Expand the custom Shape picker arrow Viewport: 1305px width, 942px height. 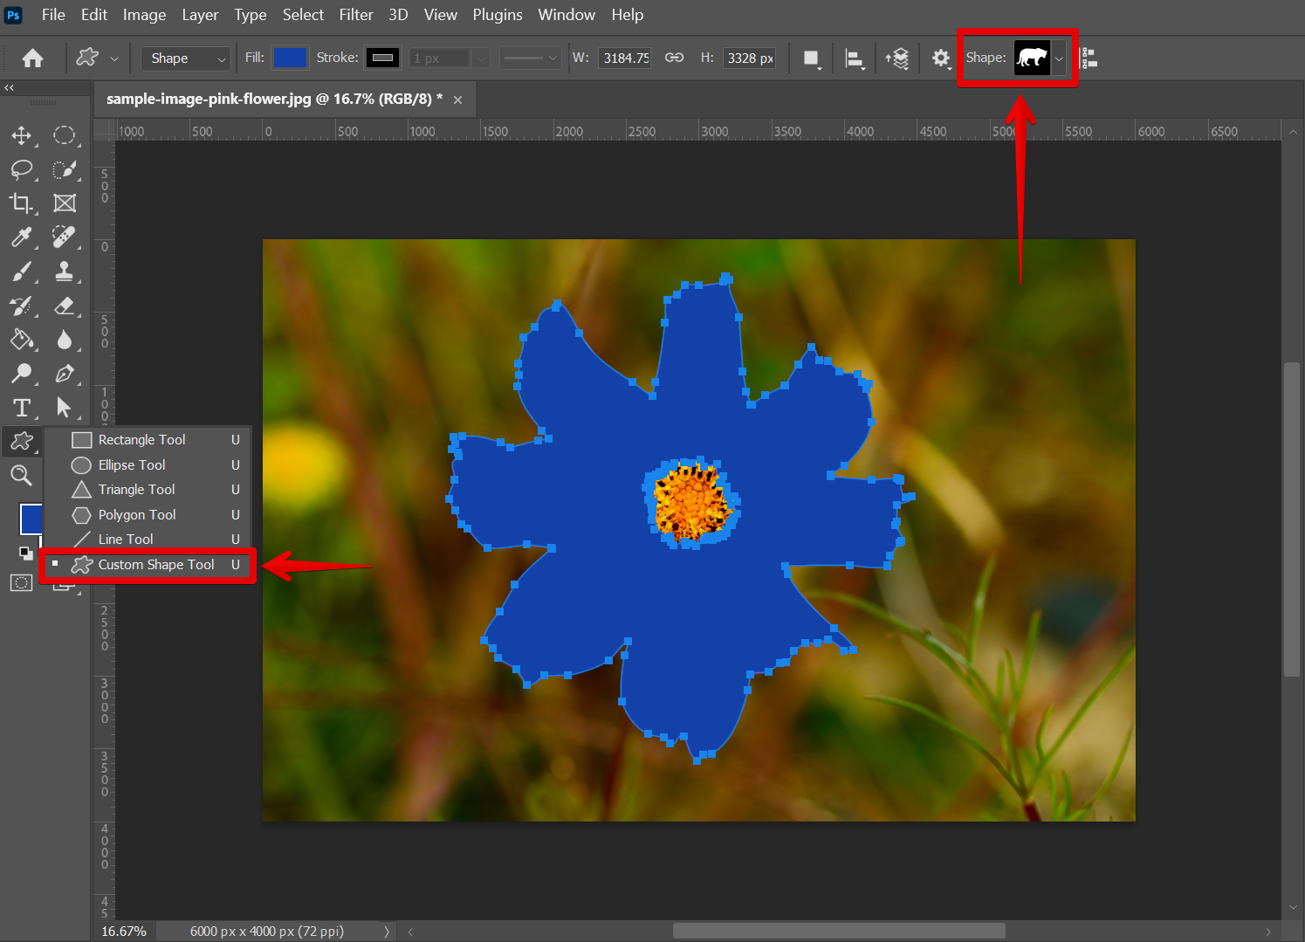(x=1059, y=58)
